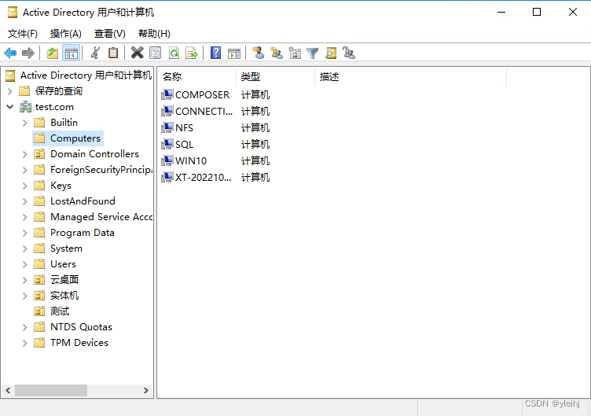The height and width of the screenshot is (416, 591).
Task: Expand the 实体机 organizational unit
Action: [25, 296]
